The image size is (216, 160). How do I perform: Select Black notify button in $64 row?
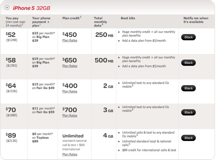(x=189, y=88)
